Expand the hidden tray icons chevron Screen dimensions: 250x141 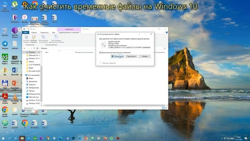click(222, 138)
